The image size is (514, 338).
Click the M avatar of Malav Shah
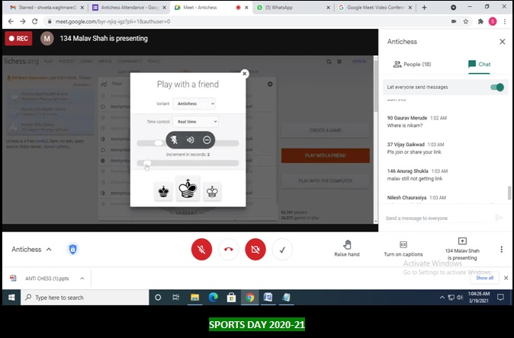47,39
